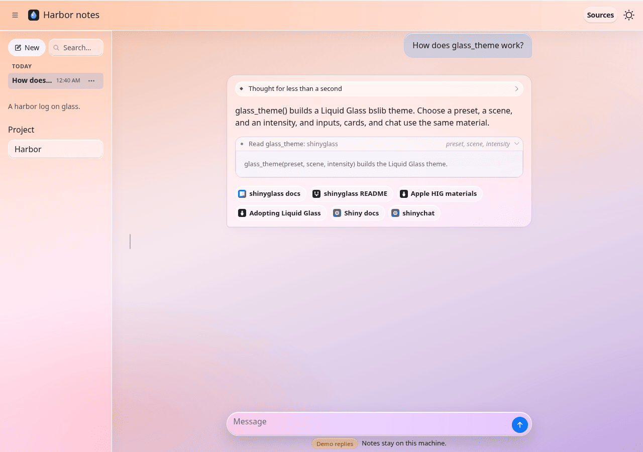Click the 'Read glass_theme: shinyglass' header text

pyautogui.click(x=293, y=144)
